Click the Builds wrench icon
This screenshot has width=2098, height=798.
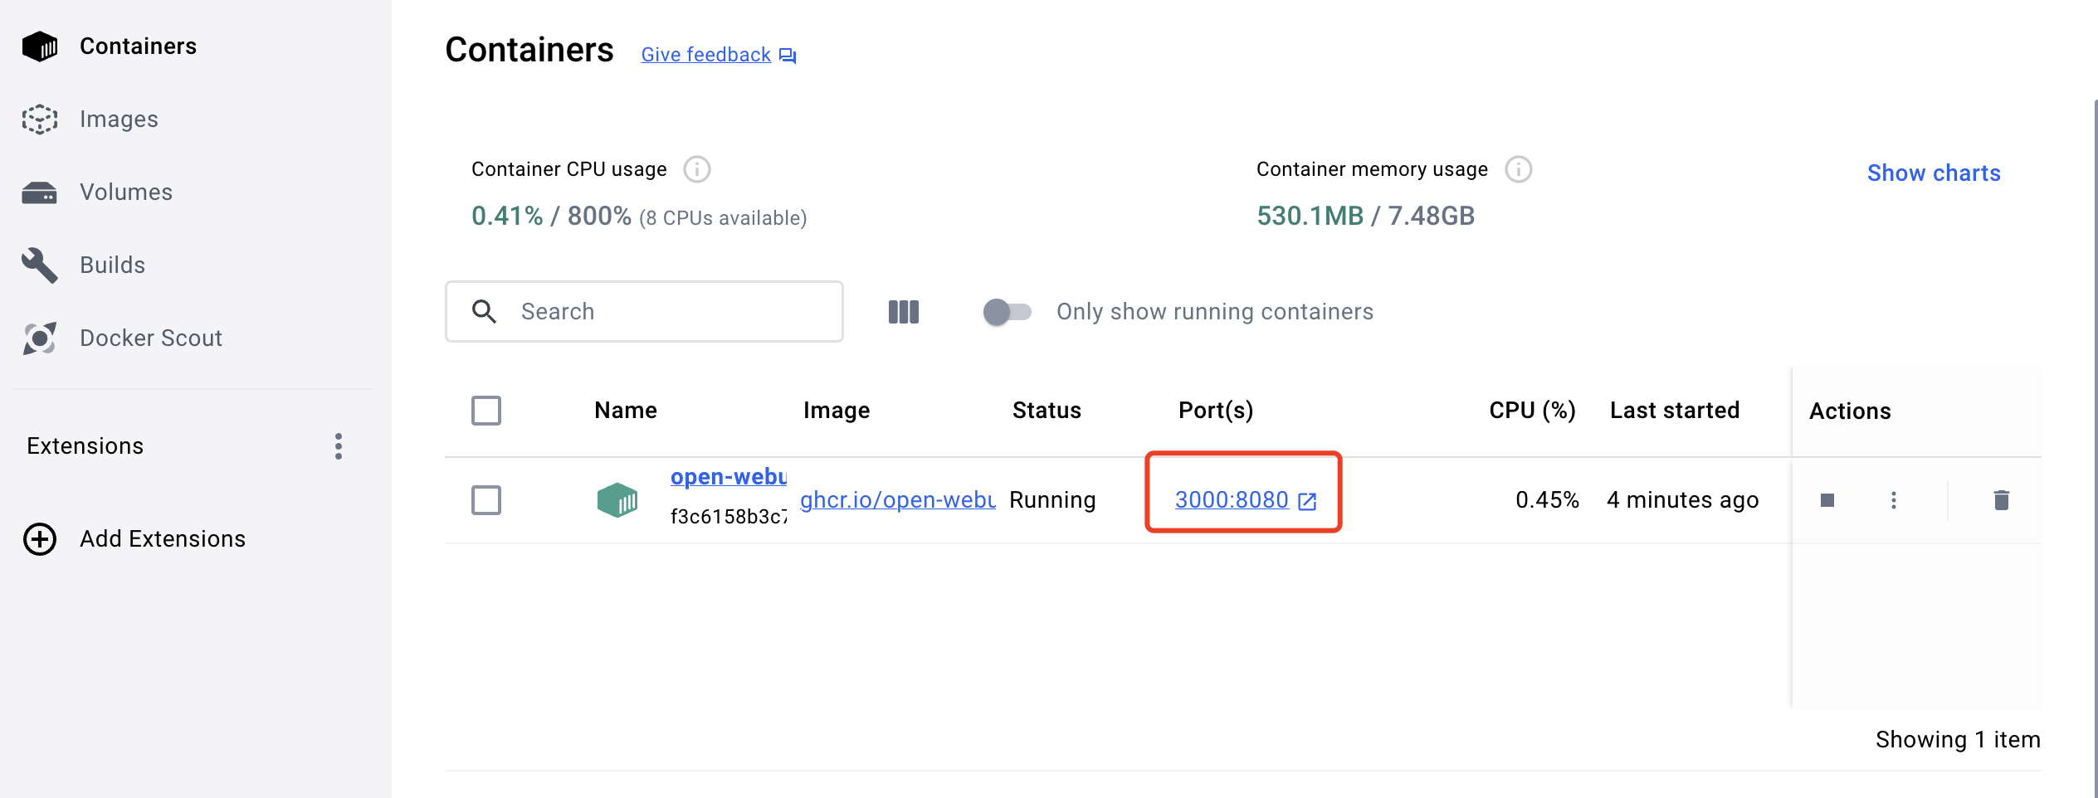tap(39, 265)
